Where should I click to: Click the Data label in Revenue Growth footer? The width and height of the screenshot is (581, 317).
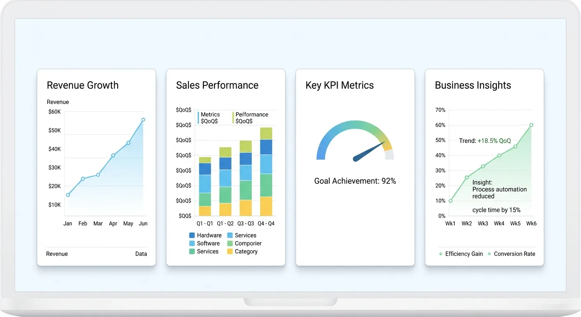pos(141,254)
